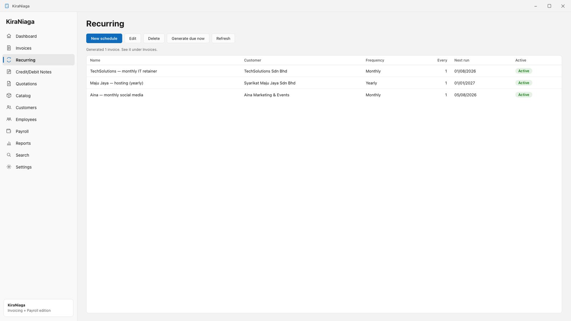Viewport: 571px width, 321px height.
Task: Click the Quotations file icon
Action: point(9,83)
